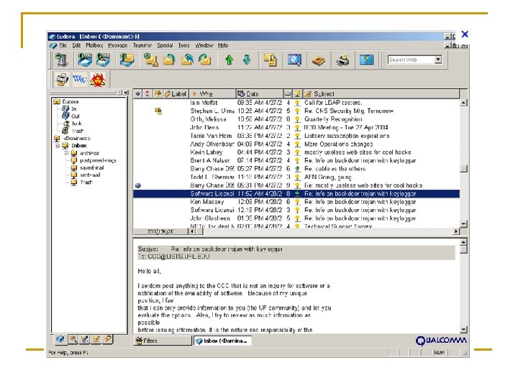The height and width of the screenshot is (388, 518).
Task: Select Kevin Lahey's 'mostly useless web sites' message
Action: 296,152
